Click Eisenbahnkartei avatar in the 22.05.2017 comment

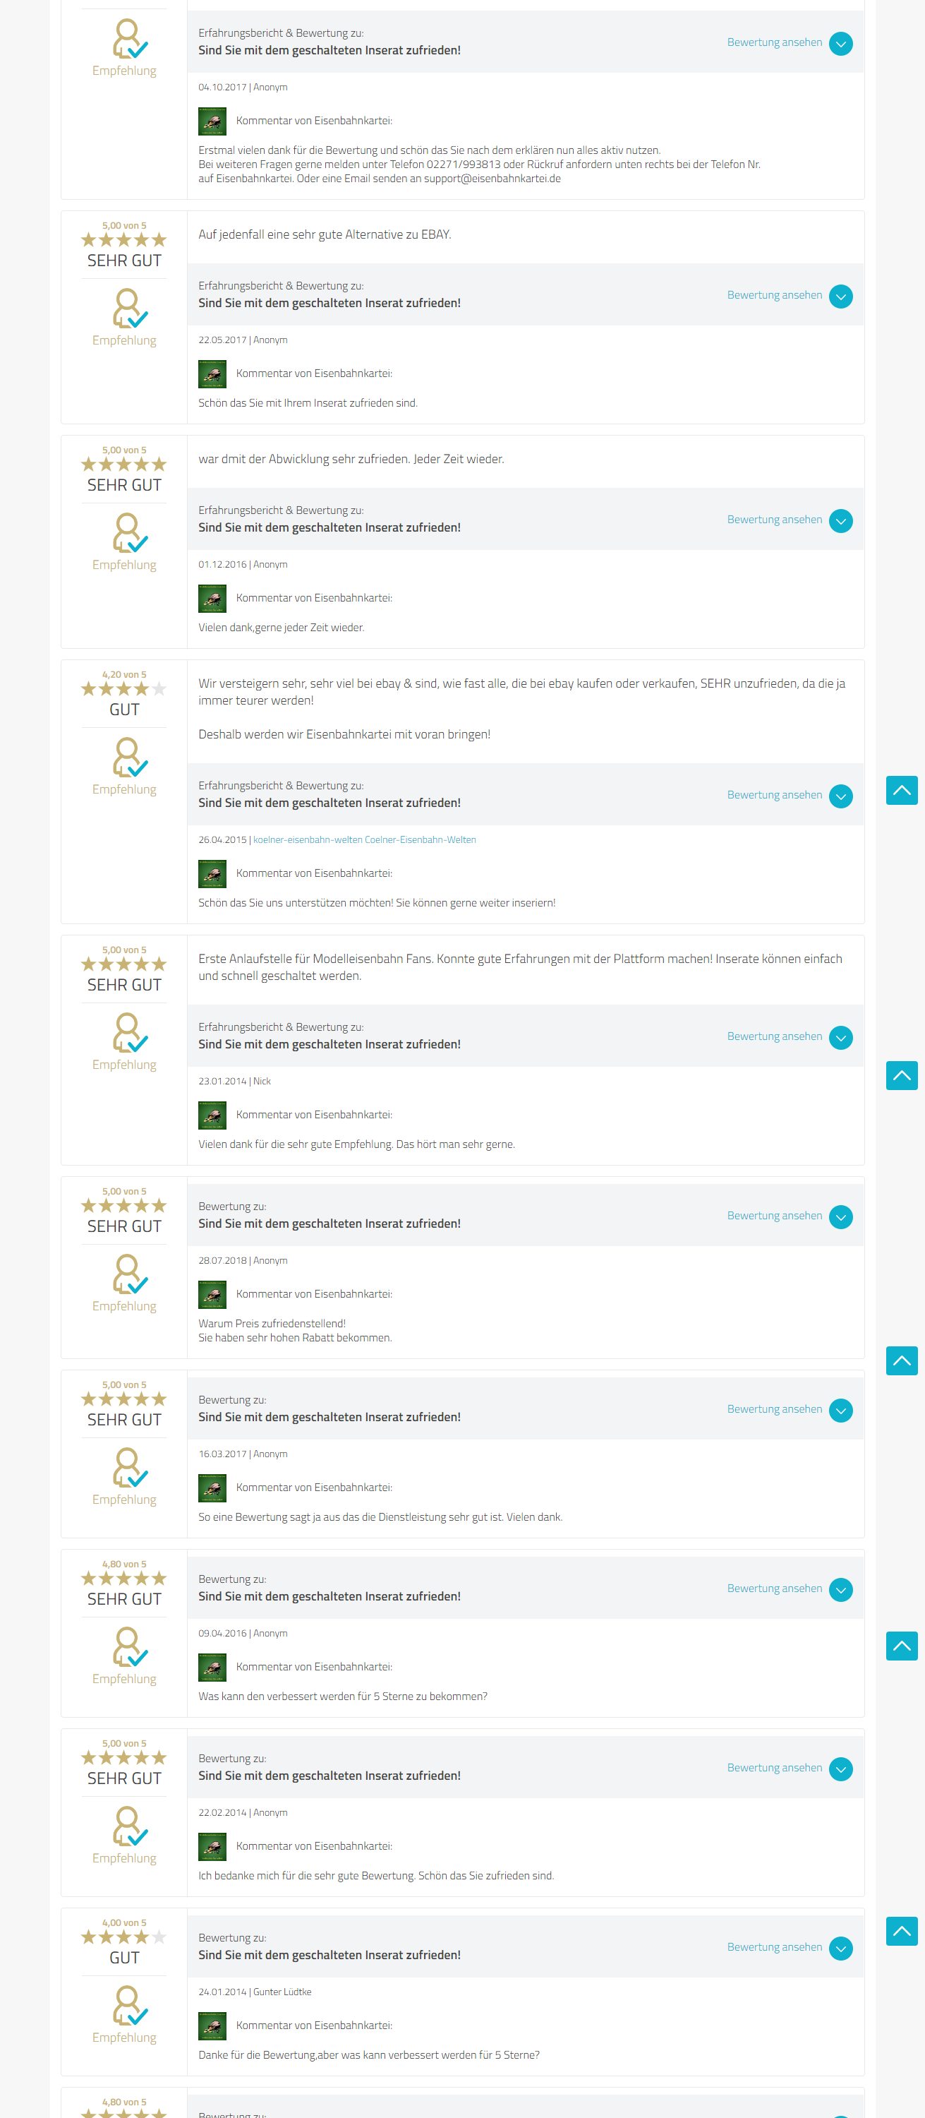coord(212,374)
